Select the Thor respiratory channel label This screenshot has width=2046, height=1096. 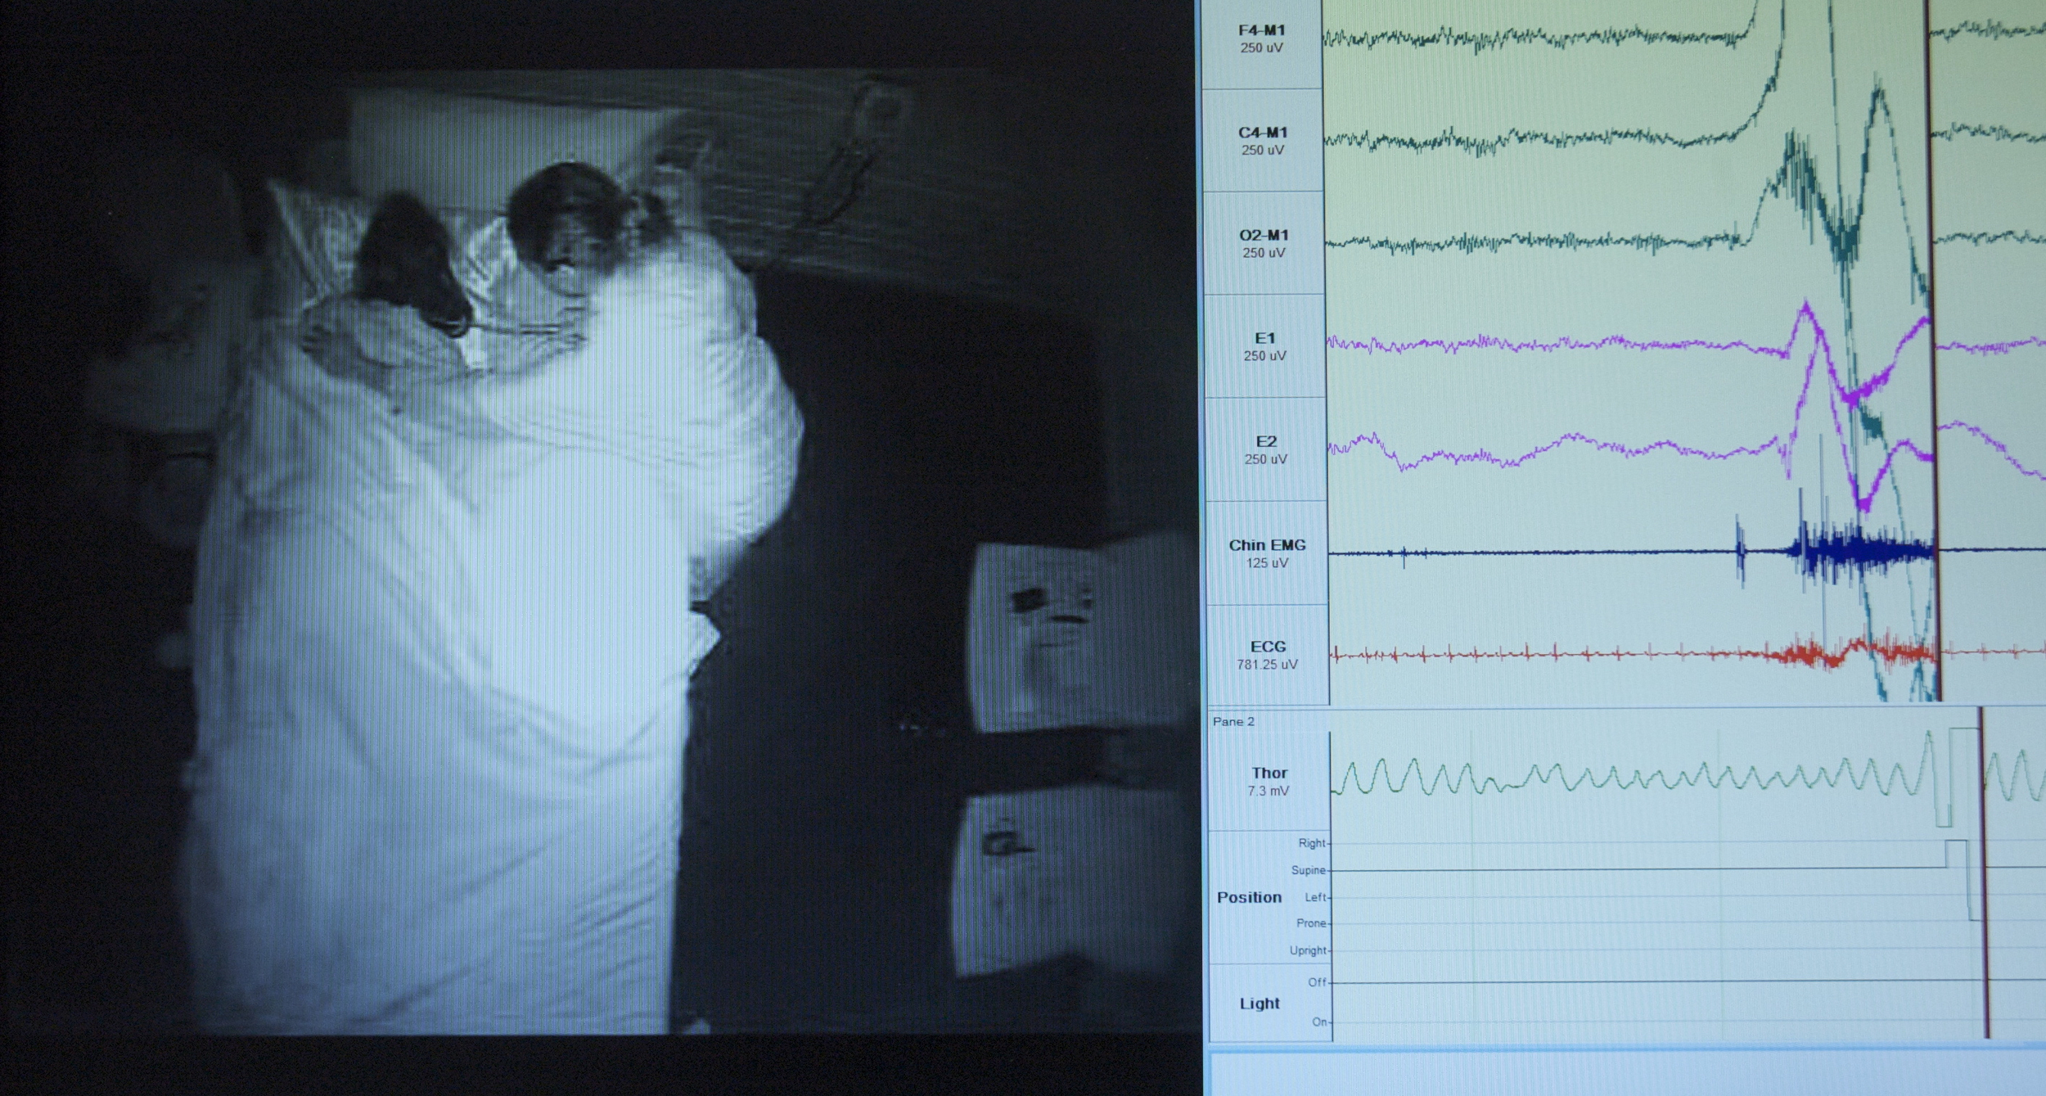click(x=1269, y=773)
